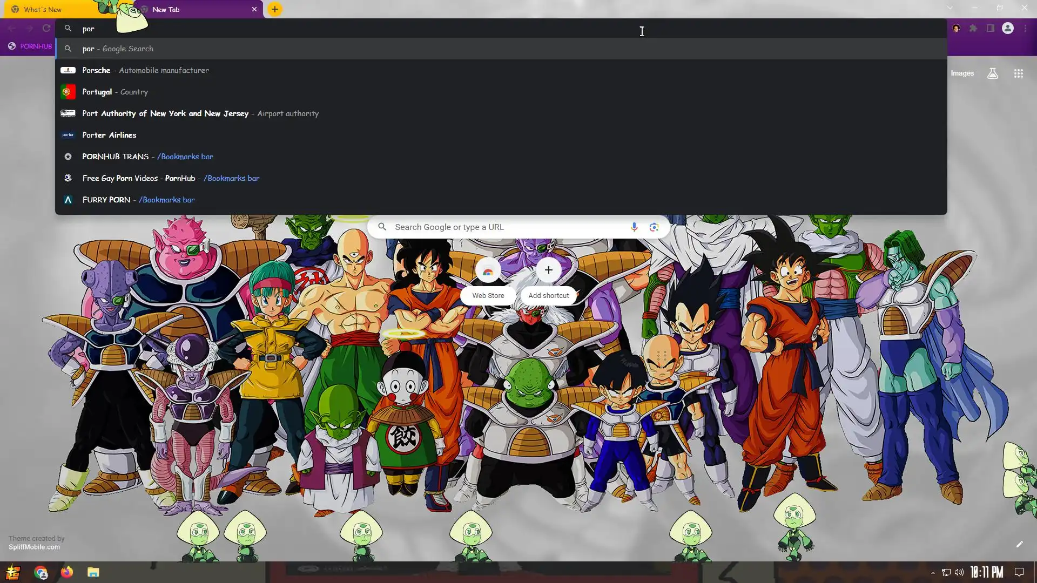Click the profile avatar icon

click(1008, 28)
